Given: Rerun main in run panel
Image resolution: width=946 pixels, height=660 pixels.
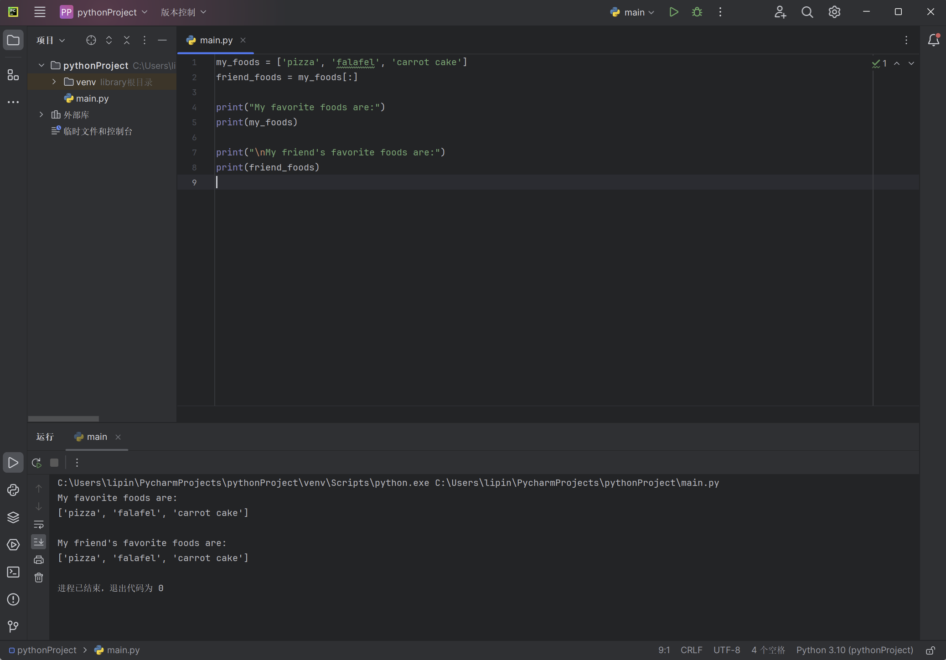Looking at the screenshot, I should (37, 463).
